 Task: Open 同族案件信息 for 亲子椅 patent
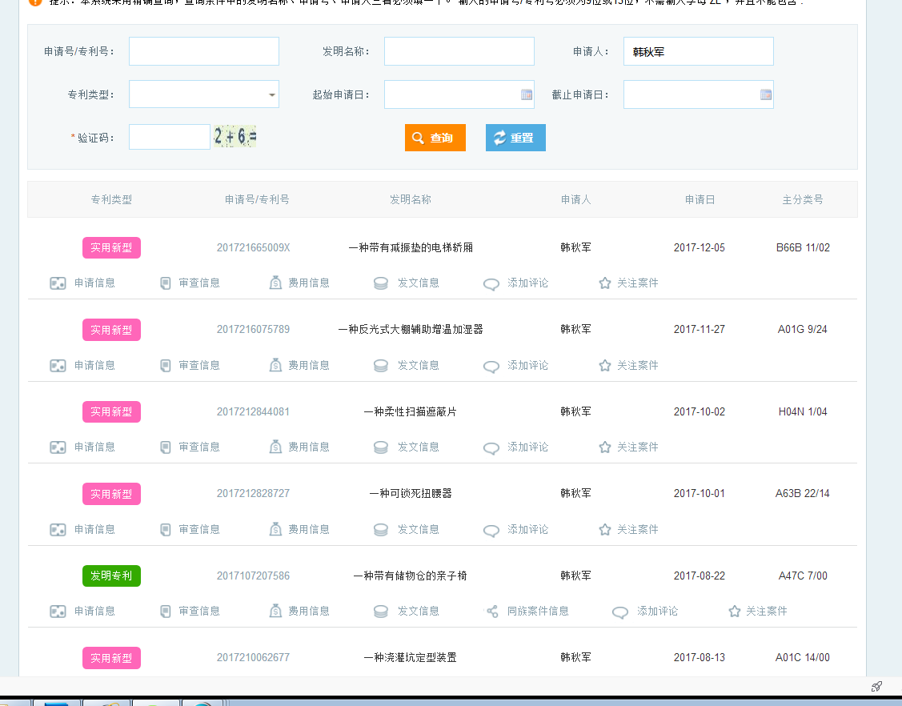pos(493,611)
